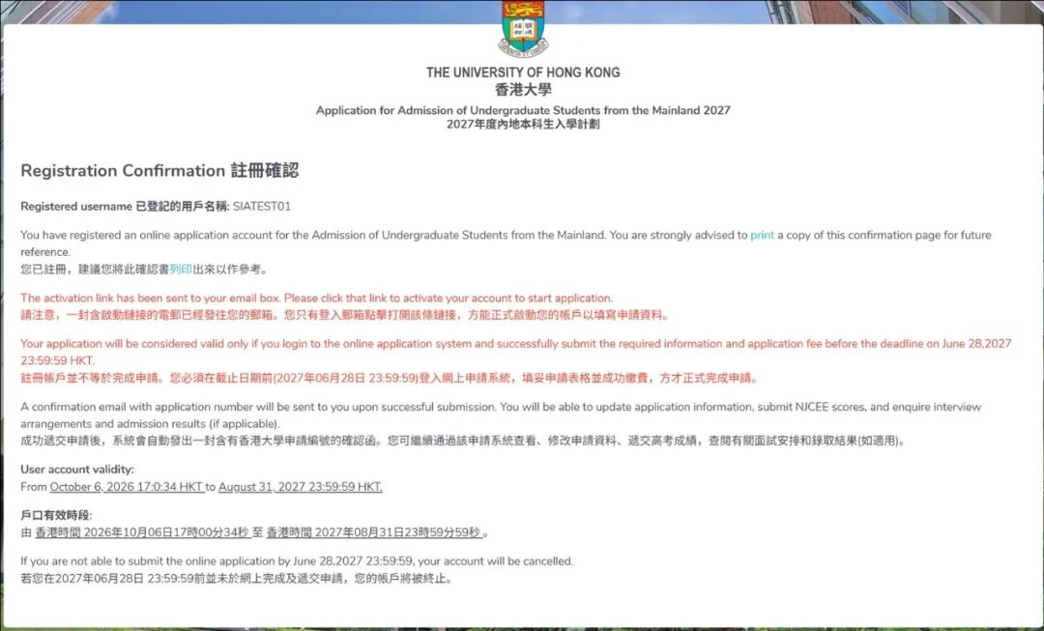Click the red '請注意，一封含啟動鏈接的電郵' notice

345,315
